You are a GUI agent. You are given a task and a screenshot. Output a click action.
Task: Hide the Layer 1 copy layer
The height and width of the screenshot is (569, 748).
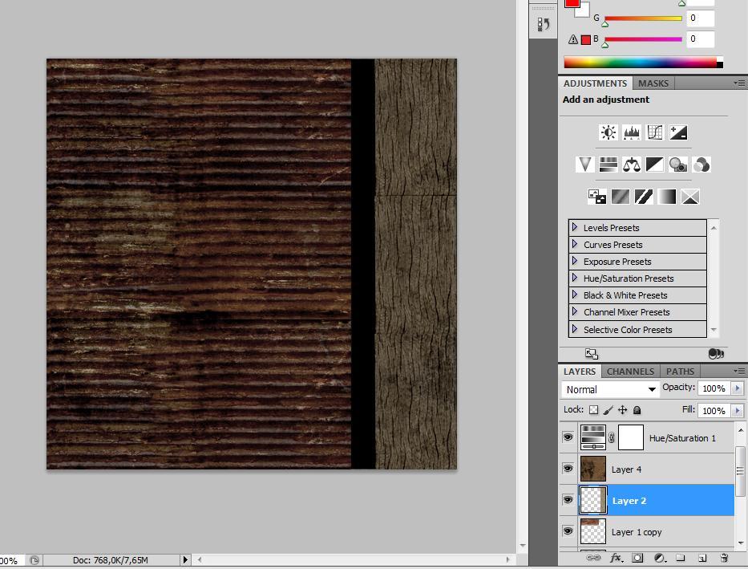click(x=568, y=530)
